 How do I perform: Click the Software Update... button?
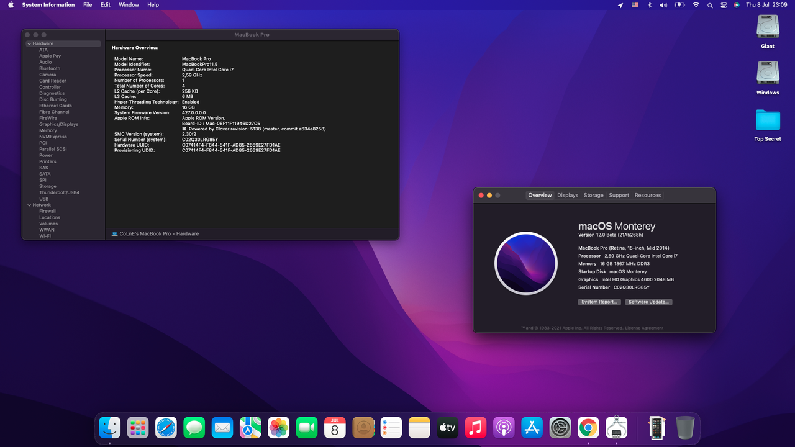click(x=648, y=302)
